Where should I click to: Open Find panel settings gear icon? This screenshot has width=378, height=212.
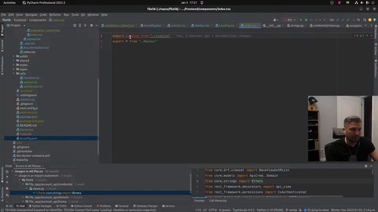(x=366, y=166)
